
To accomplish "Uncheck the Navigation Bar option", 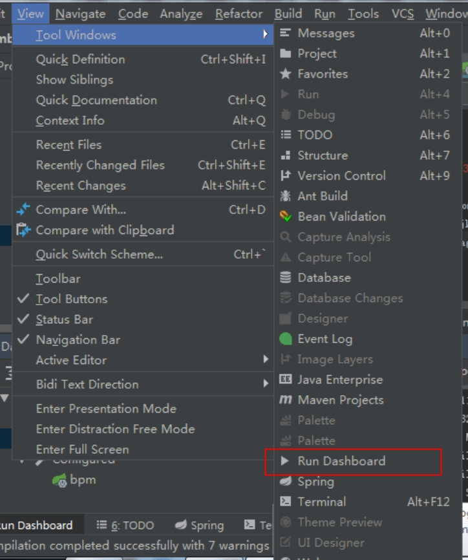I will click(78, 339).
